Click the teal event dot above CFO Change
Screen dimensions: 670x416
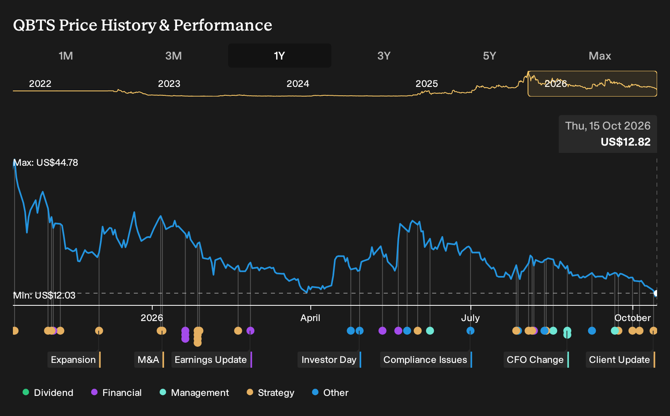567,331
